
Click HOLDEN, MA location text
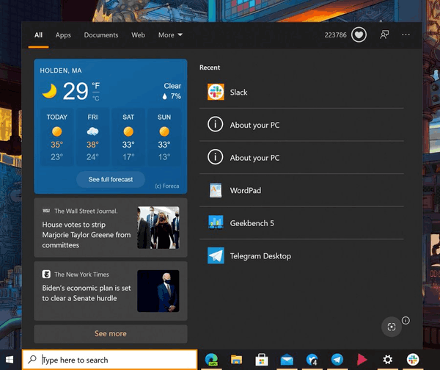[61, 70]
